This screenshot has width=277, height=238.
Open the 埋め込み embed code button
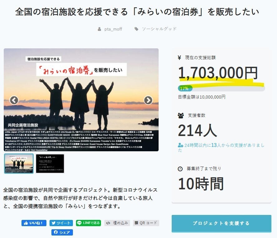click(x=117, y=223)
